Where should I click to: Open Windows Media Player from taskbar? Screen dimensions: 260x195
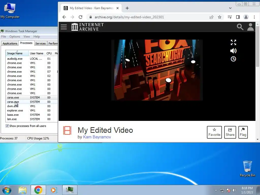54,190
